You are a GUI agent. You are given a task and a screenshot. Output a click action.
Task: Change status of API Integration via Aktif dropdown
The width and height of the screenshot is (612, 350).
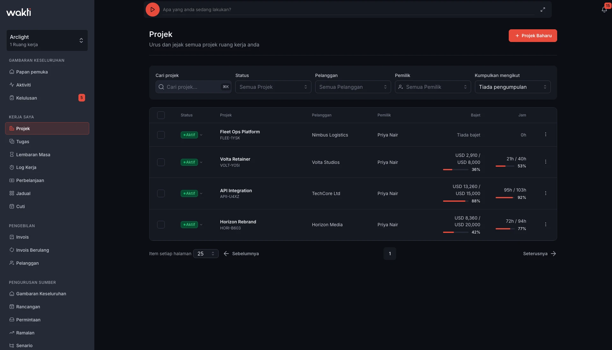(192, 193)
